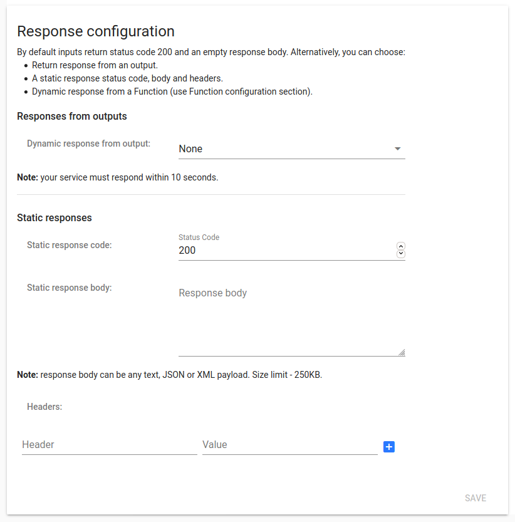Click the note about 10 seconds response limit

117,177
